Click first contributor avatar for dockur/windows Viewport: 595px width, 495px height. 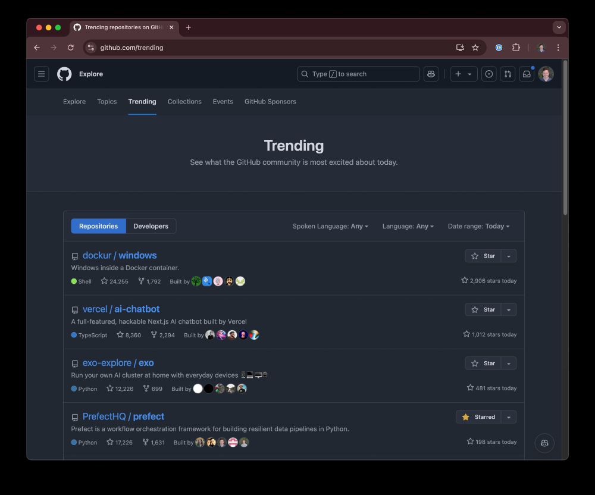[x=196, y=281]
